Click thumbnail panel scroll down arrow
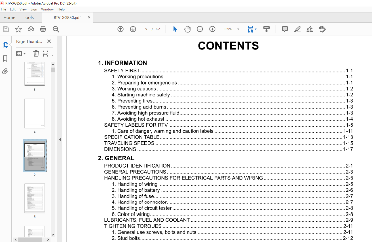Screen dimensions: 372x242 [x=53, y=235]
